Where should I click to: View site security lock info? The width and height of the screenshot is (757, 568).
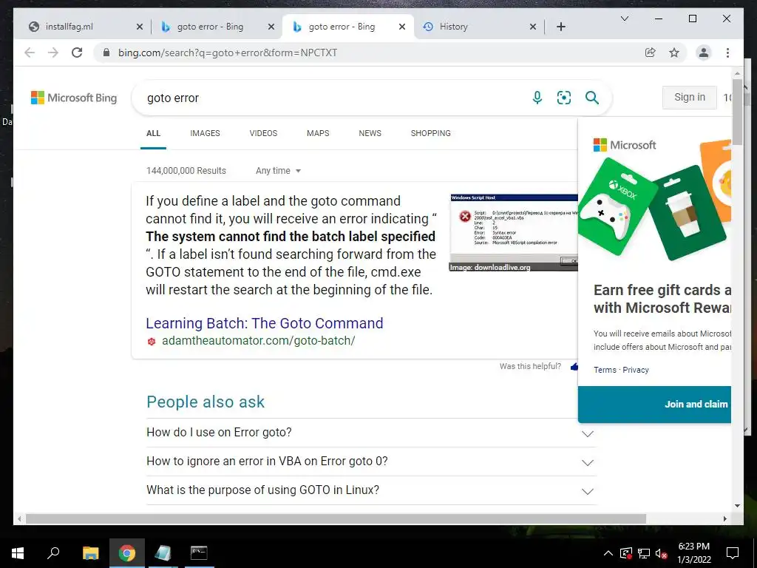106,53
